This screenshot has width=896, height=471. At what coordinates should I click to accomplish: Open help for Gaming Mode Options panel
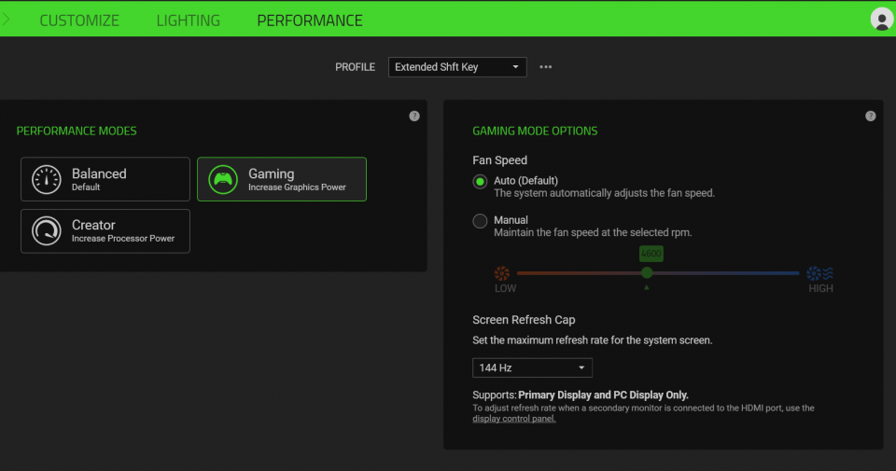click(x=870, y=116)
